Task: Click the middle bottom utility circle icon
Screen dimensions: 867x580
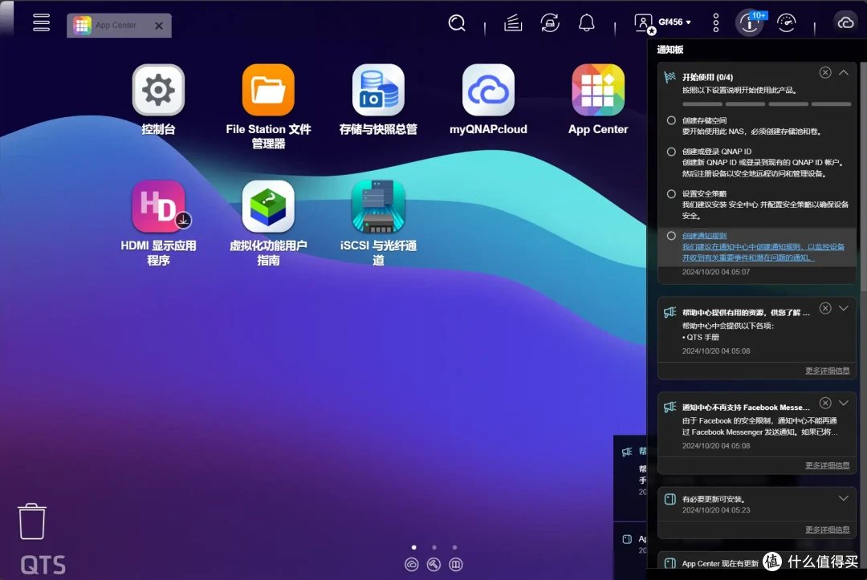Action: pos(433,564)
